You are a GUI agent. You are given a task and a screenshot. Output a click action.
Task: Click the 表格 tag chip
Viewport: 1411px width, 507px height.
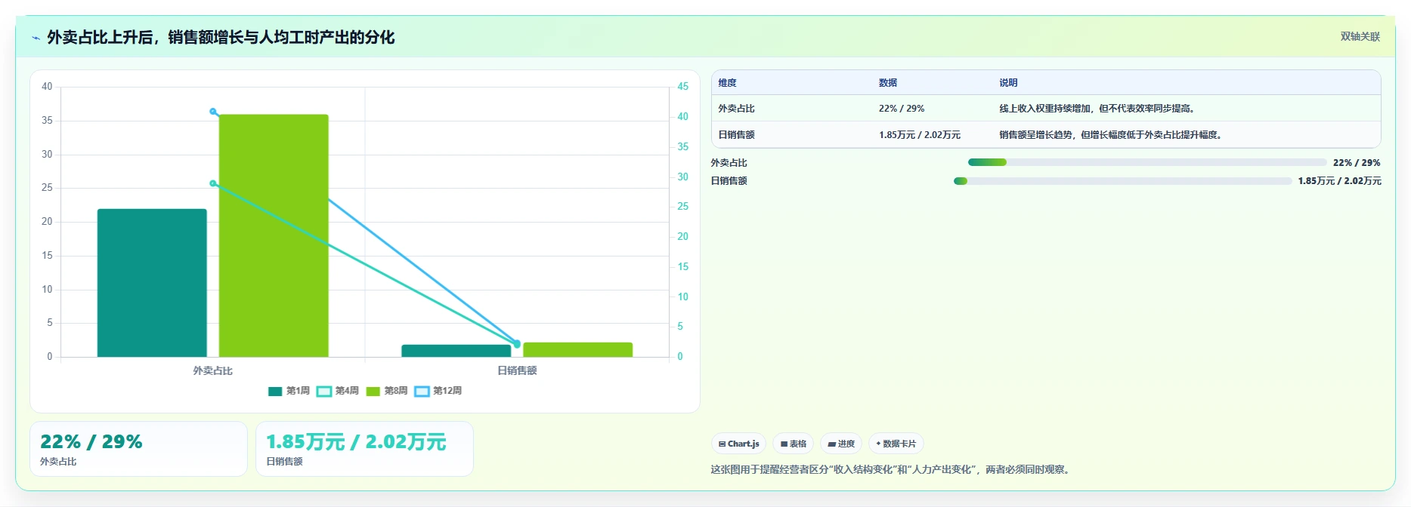point(793,444)
